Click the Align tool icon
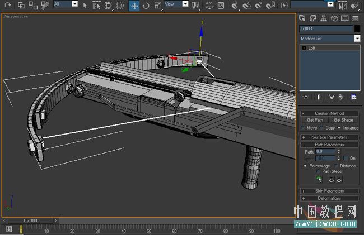Image resolution: width=364 pixels, height=235 pixels. (354, 6)
